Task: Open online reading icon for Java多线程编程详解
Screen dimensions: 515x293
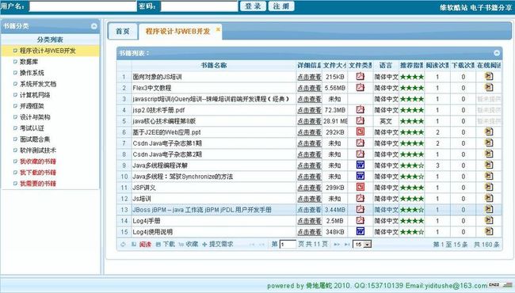Action: pyautogui.click(x=489, y=165)
